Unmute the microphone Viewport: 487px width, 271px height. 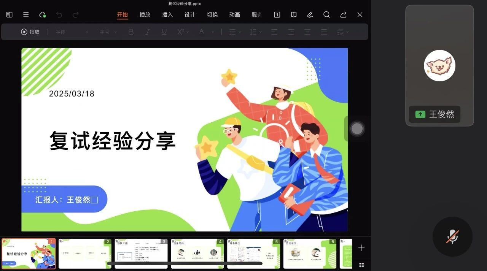point(452,236)
